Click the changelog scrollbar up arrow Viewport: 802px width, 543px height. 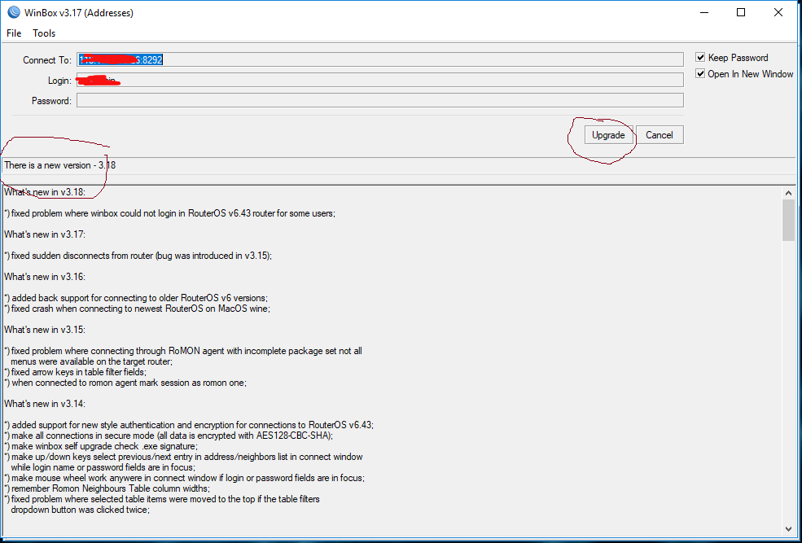point(788,193)
